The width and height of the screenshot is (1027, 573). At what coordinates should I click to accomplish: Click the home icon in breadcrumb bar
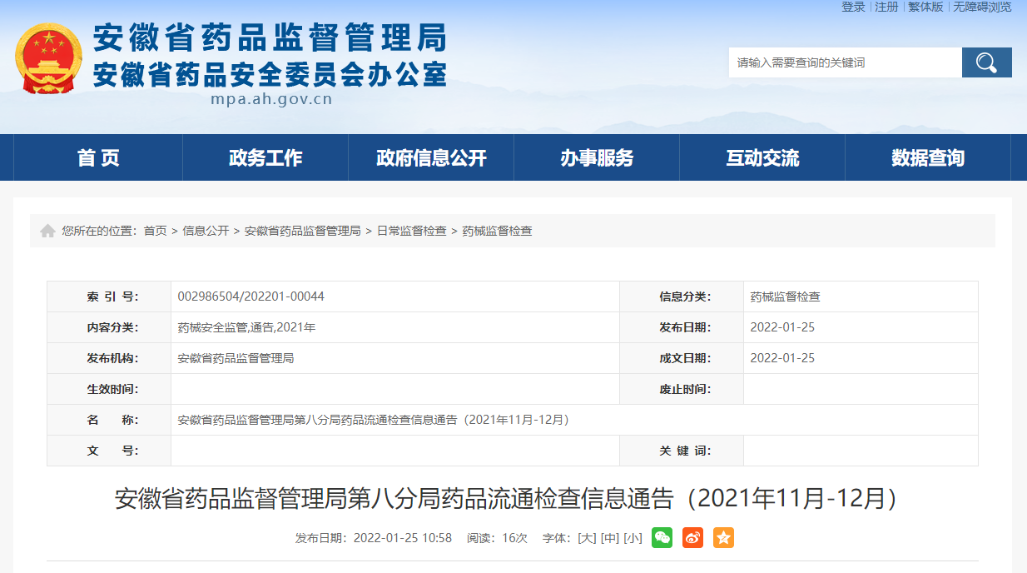48,231
